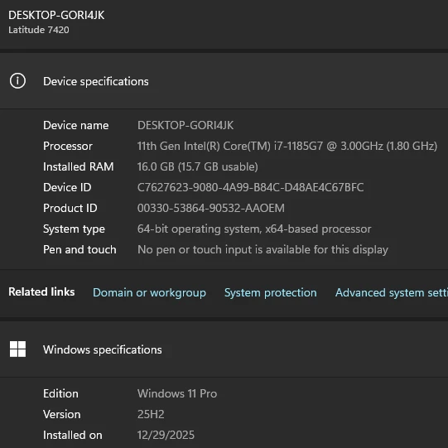Open the Domain or workgroup link

tap(149, 292)
